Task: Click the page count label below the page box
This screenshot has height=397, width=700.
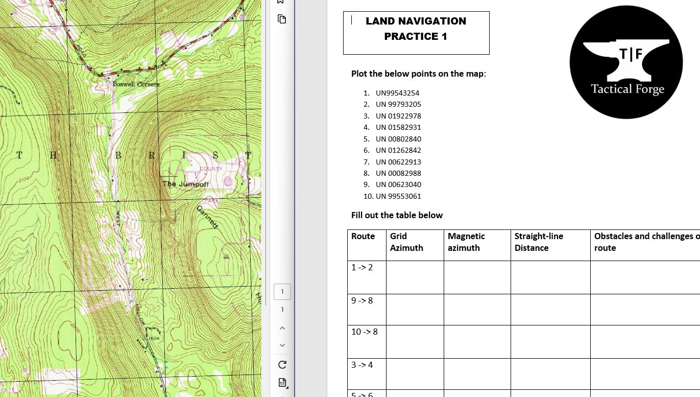Action: pos(282,309)
